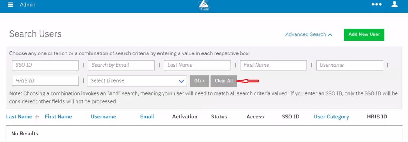408x142 pixels.
Task: Click the First Name search box
Action: (273, 65)
